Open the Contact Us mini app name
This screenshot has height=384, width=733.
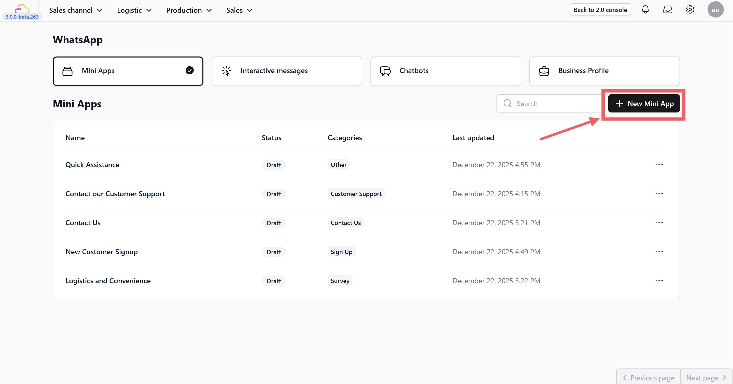coord(83,223)
